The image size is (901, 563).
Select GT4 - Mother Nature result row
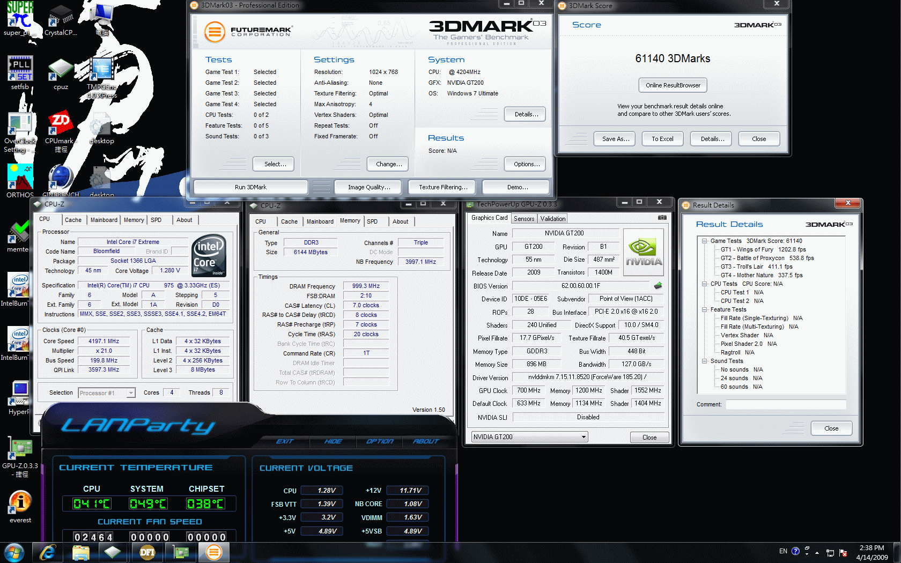click(762, 275)
